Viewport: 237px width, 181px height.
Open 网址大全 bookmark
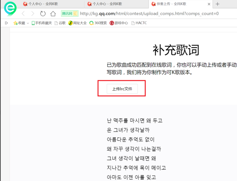pyautogui.click(x=77, y=23)
